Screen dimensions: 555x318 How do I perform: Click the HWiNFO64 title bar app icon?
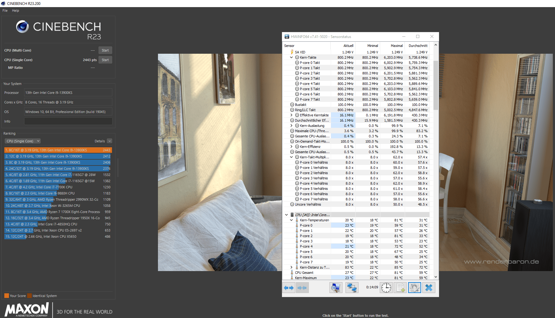[287, 36]
